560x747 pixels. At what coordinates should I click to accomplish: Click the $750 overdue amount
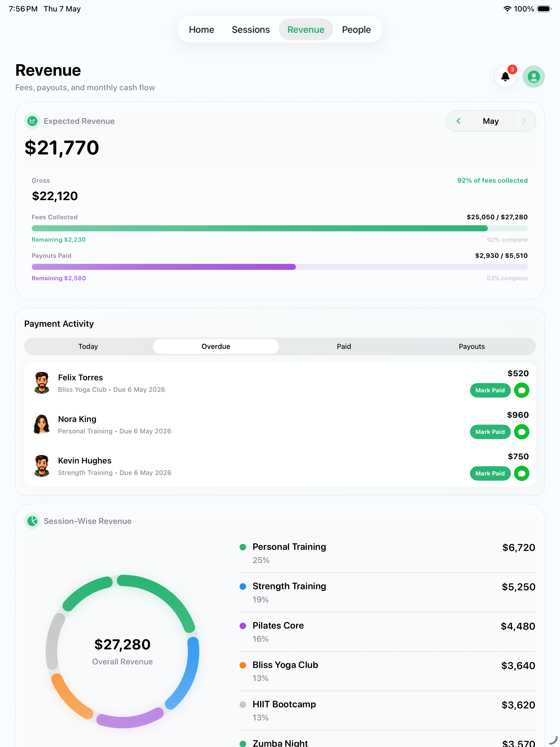[518, 456]
